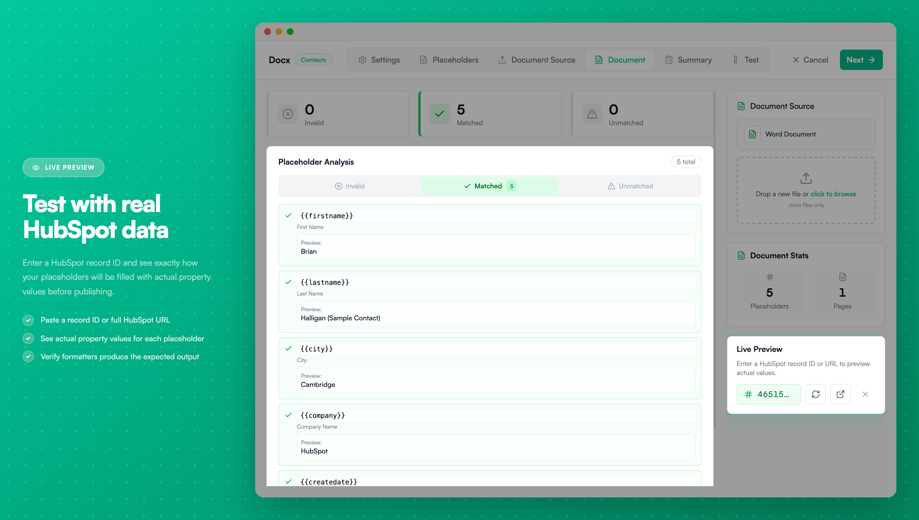Image resolution: width=919 pixels, height=520 pixels.
Task: Click the Test tube icon
Action: click(735, 60)
